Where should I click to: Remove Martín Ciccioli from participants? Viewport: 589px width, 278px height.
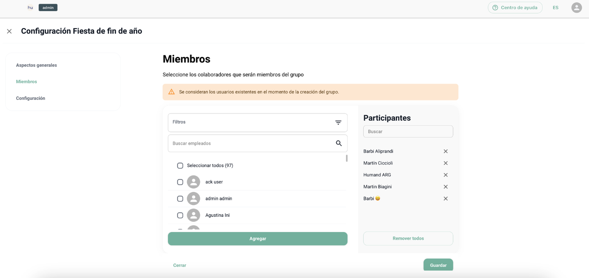(446, 163)
